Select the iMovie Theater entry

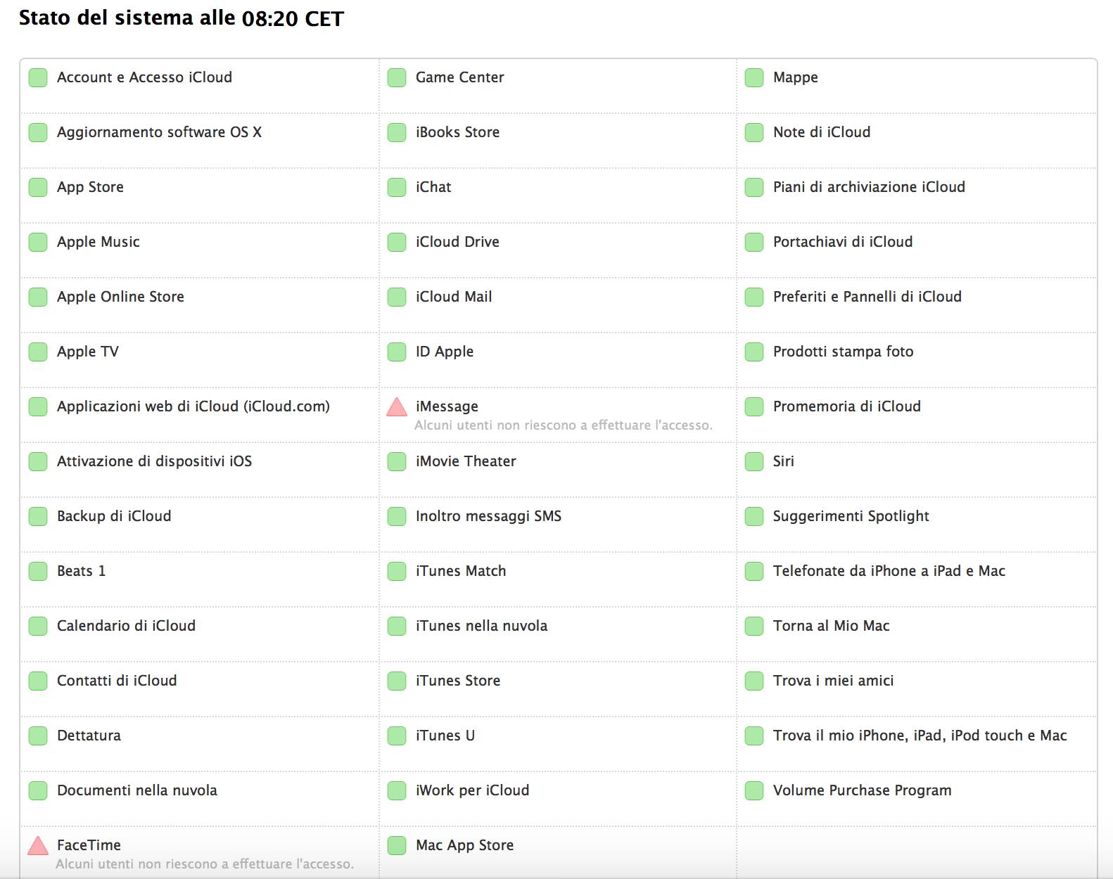(x=466, y=461)
